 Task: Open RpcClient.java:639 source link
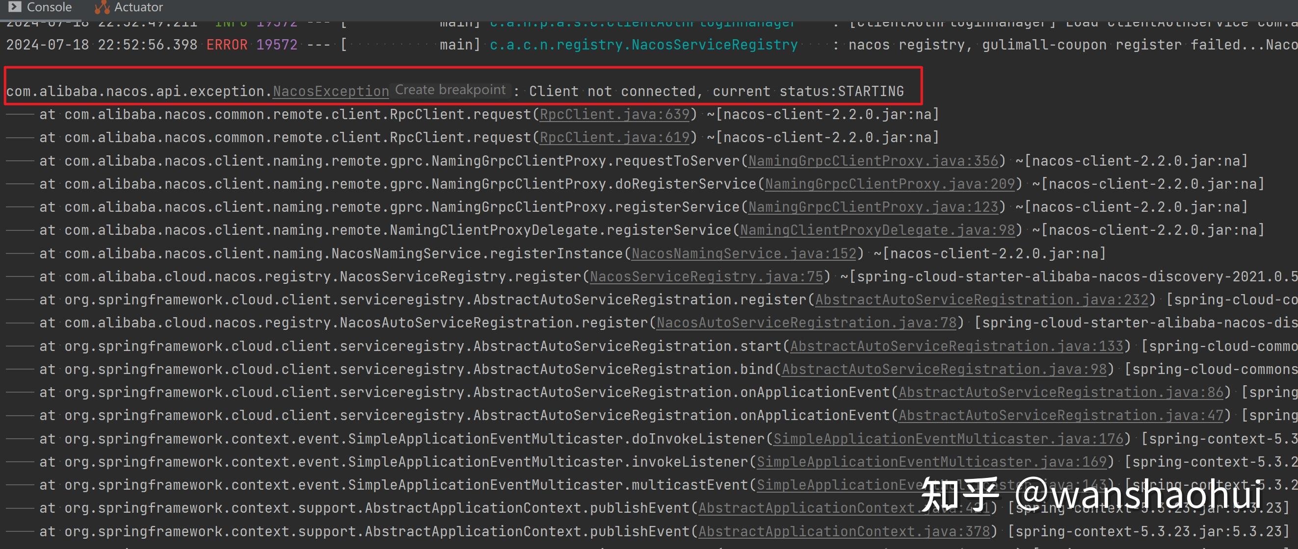(614, 114)
